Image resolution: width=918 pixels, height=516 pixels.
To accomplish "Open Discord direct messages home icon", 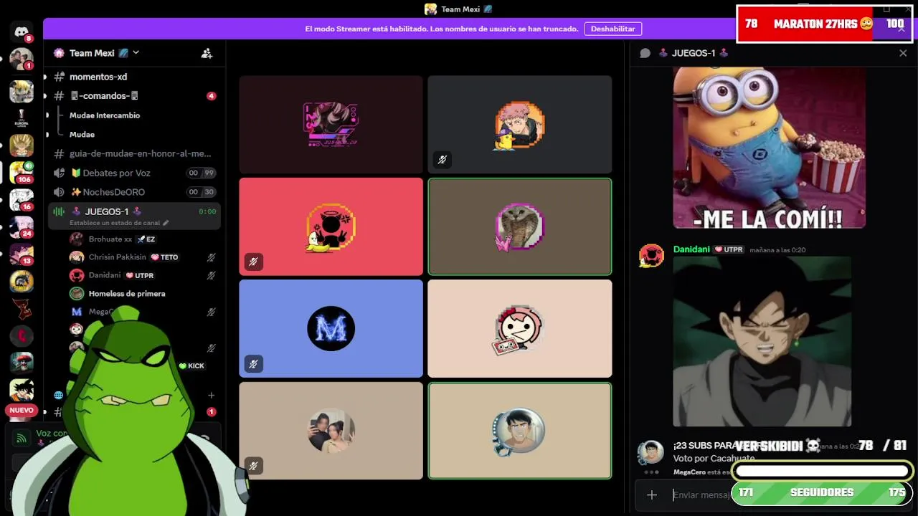I will 22,32.
